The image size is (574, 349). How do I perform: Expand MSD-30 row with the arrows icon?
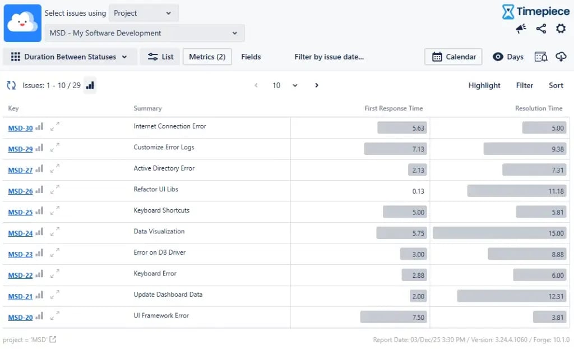tap(54, 127)
